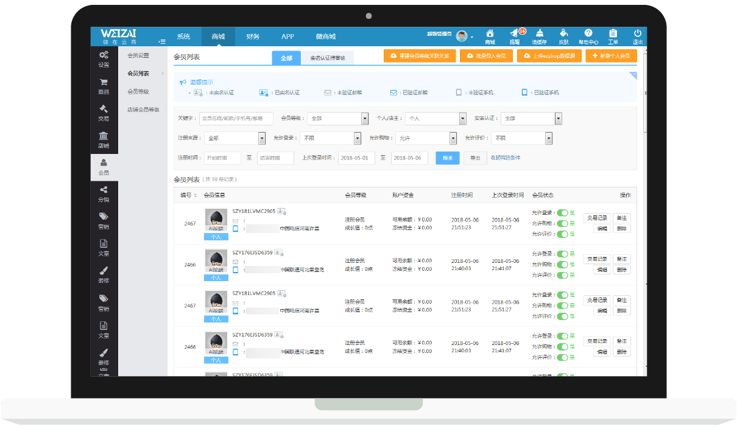Image resolution: width=737 pixels, height=429 pixels.
Task: Open 分销 from the sidebar
Action: pyautogui.click(x=104, y=194)
